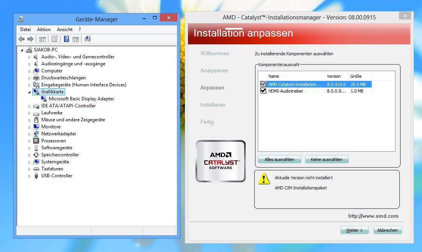This screenshot has height=252, width=422.
Task: Expand the Monitore node
Action: pos(29,127)
